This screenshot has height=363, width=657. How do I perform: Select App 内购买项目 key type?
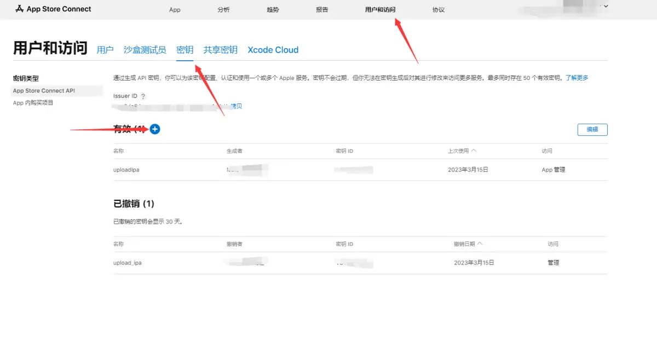(33, 103)
